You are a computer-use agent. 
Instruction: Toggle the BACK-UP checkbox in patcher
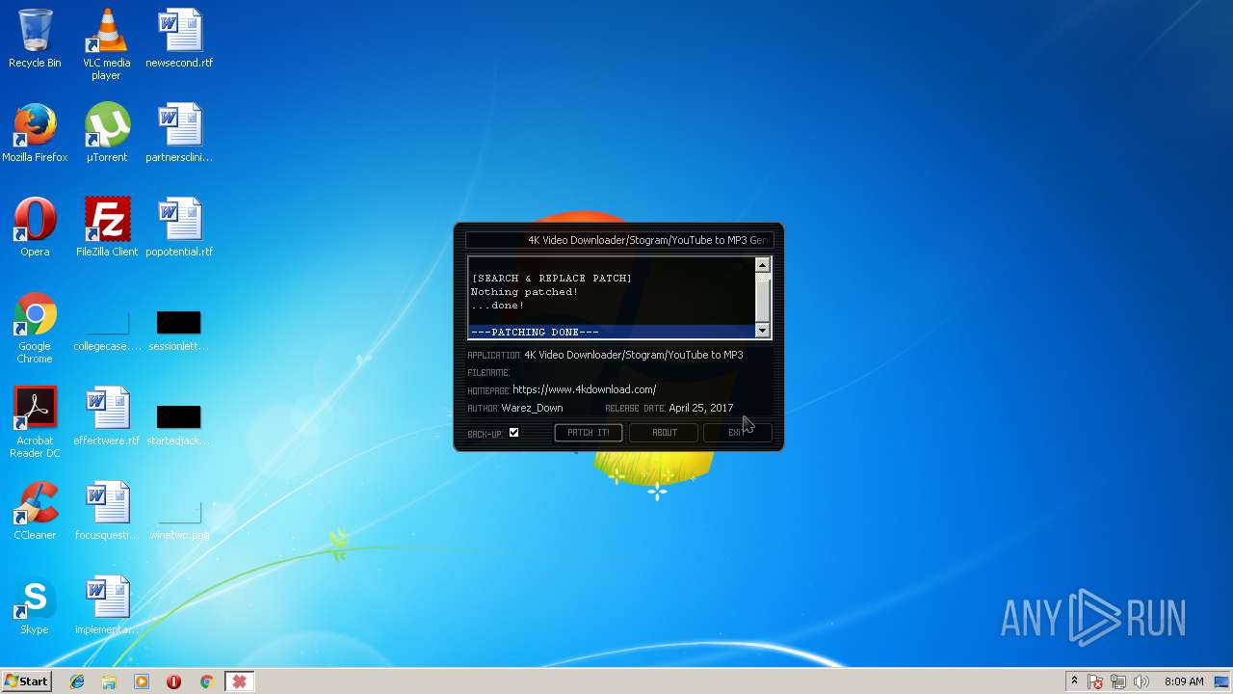click(513, 433)
